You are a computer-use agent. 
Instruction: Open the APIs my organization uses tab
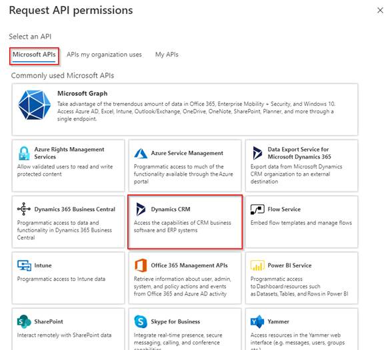[104, 55]
